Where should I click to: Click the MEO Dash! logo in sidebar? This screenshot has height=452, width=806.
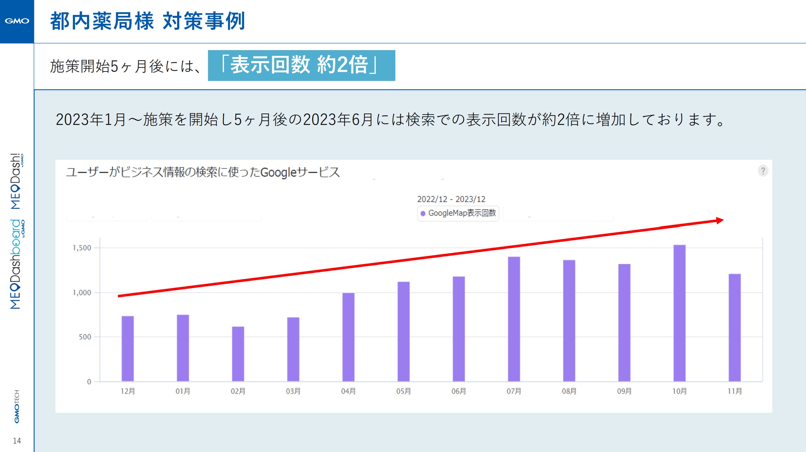16,181
